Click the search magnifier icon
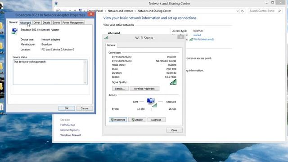 point(279,11)
